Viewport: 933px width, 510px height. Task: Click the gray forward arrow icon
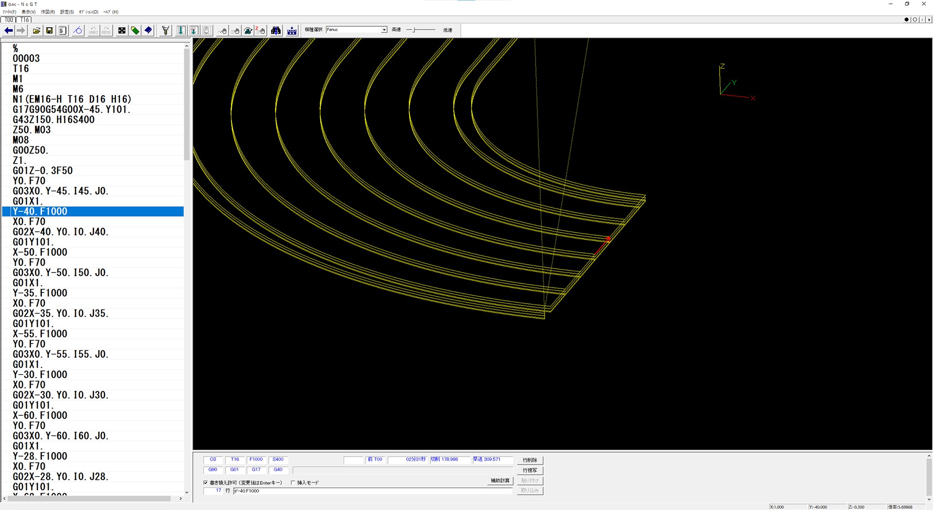21,31
